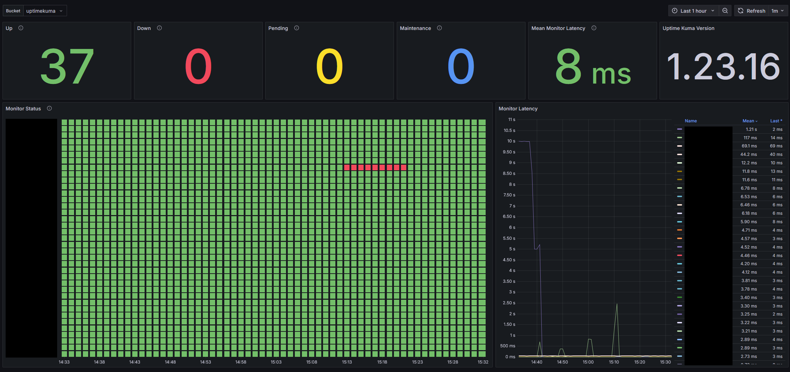Image resolution: width=790 pixels, height=372 pixels.
Task: Sort legend by the Mean column header
Action: [750, 121]
